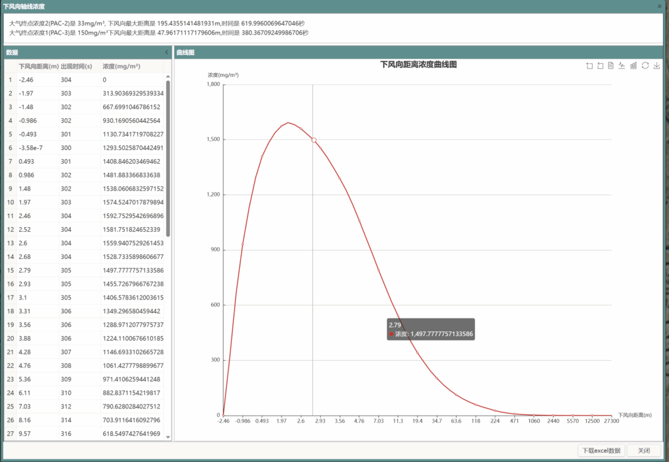Image resolution: width=669 pixels, height=462 pixels.
Task: Close the 下风向轴线浓度 dialog with X
Action: [x=659, y=6]
